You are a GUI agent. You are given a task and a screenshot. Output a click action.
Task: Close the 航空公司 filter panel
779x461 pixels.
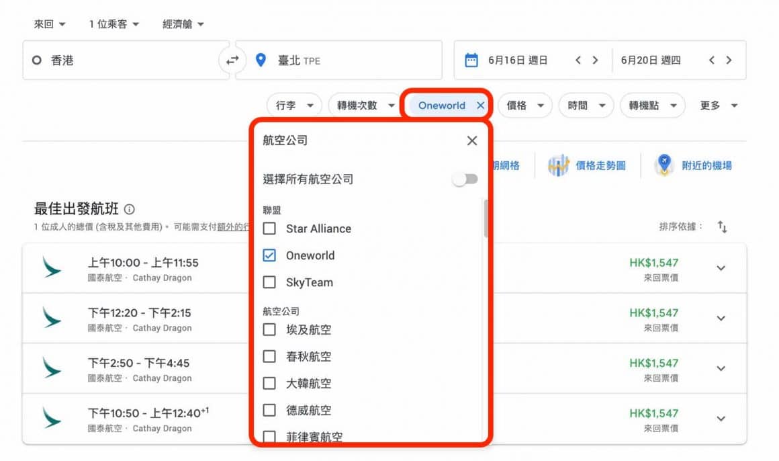click(x=472, y=140)
